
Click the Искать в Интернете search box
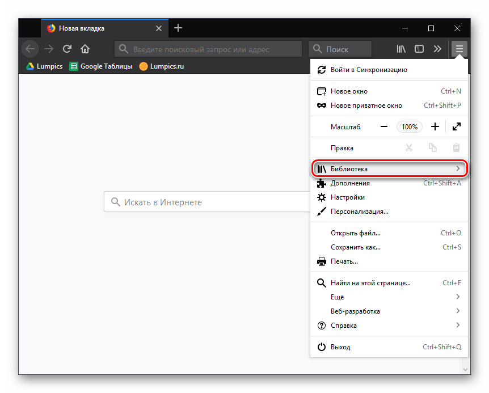(207, 202)
